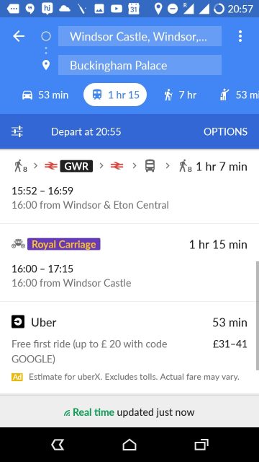Open OPTIONS for route preferences
The height and width of the screenshot is (462, 259).
click(x=225, y=131)
